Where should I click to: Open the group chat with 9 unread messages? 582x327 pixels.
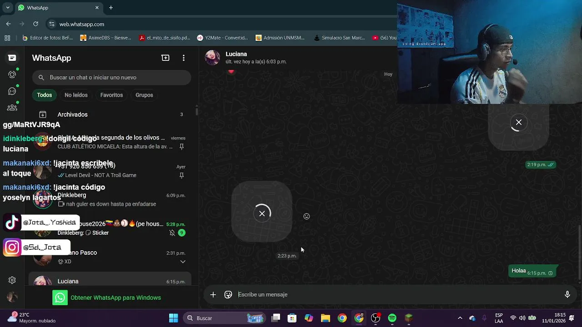(110, 228)
